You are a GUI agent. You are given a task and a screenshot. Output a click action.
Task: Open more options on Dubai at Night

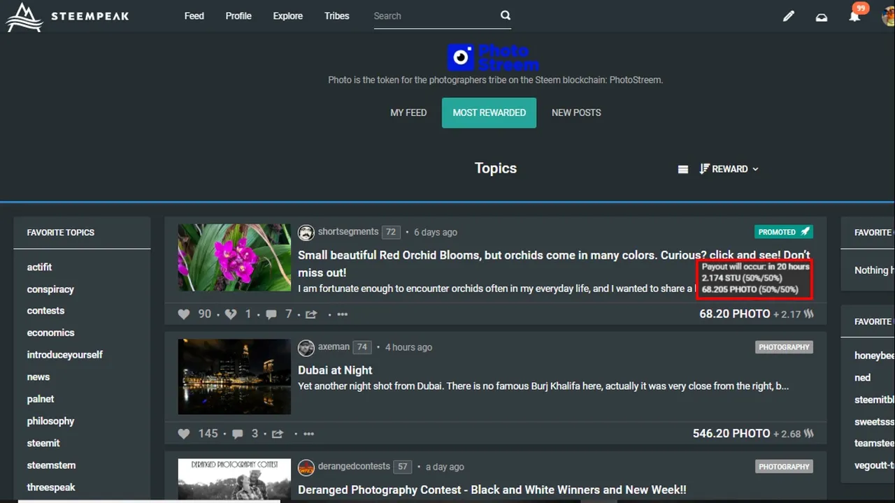309,434
